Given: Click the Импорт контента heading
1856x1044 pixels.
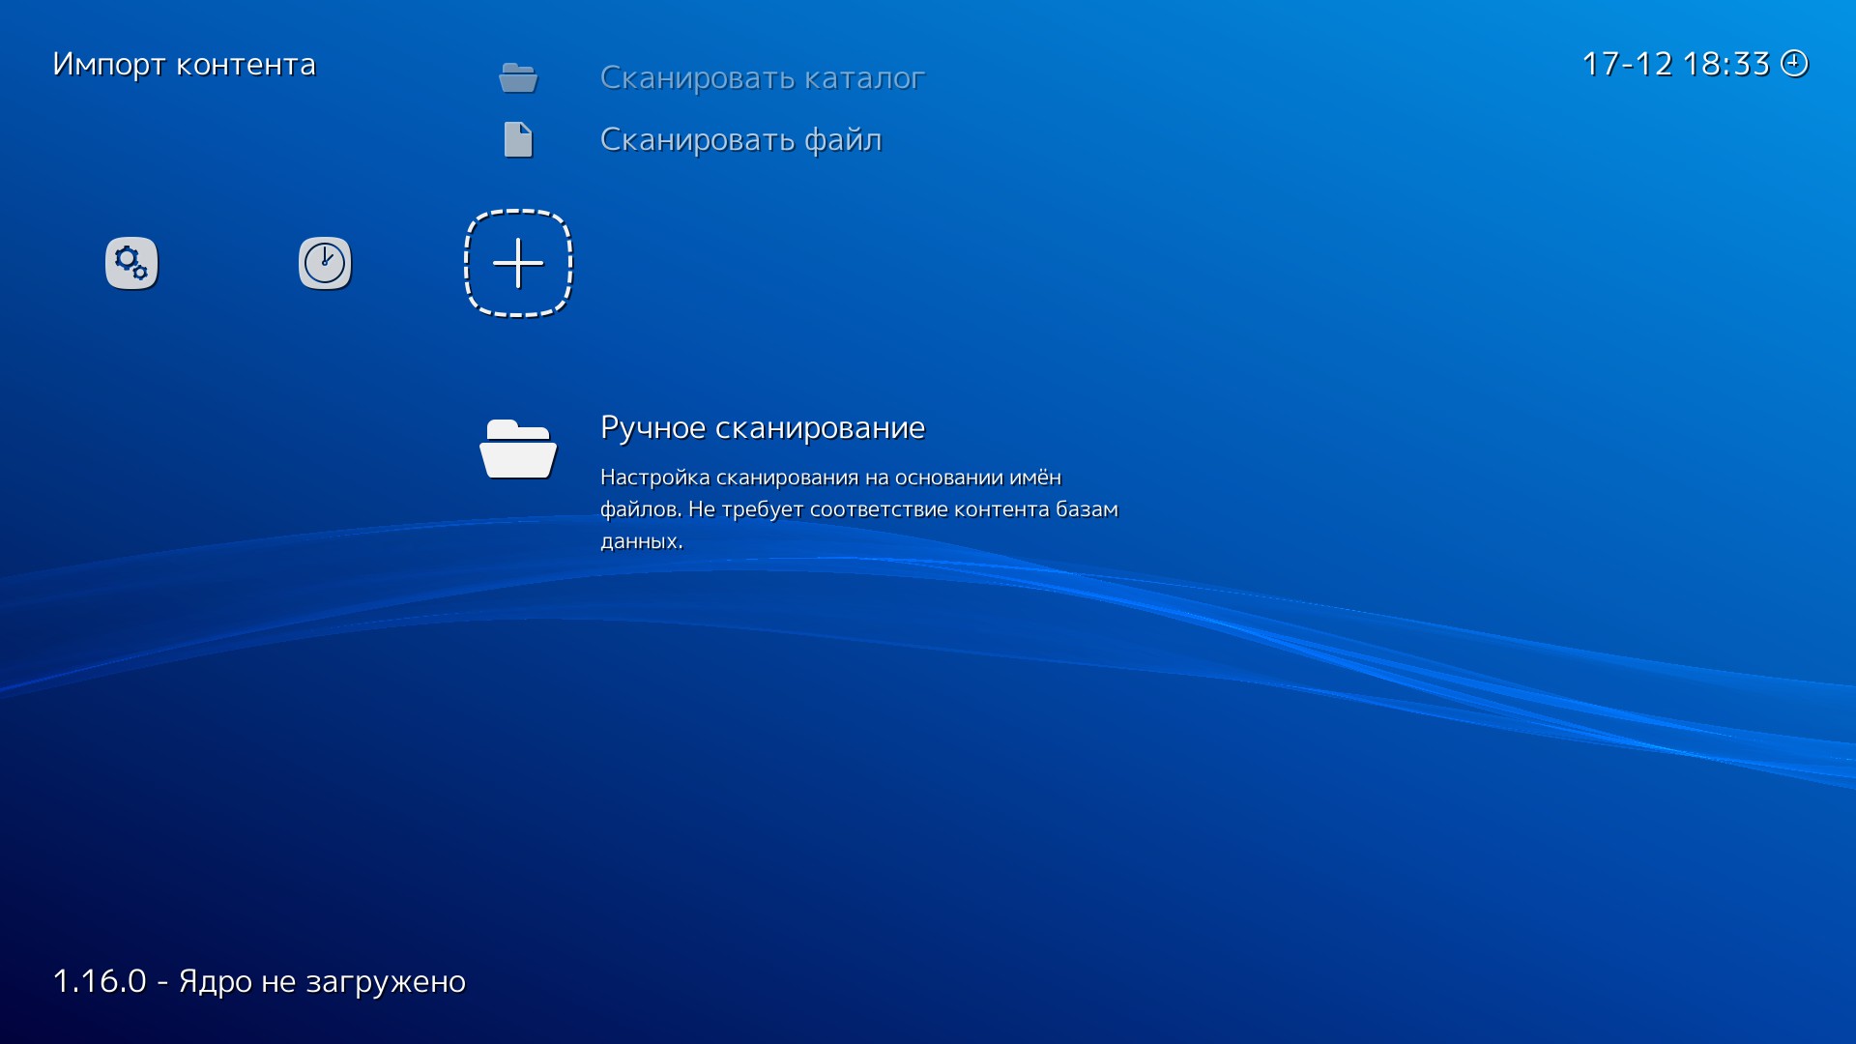Looking at the screenshot, I should [x=184, y=64].
